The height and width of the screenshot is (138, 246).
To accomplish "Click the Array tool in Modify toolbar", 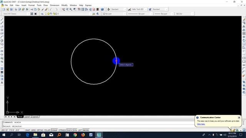I will pyautogui.click(x=244, y=33).
